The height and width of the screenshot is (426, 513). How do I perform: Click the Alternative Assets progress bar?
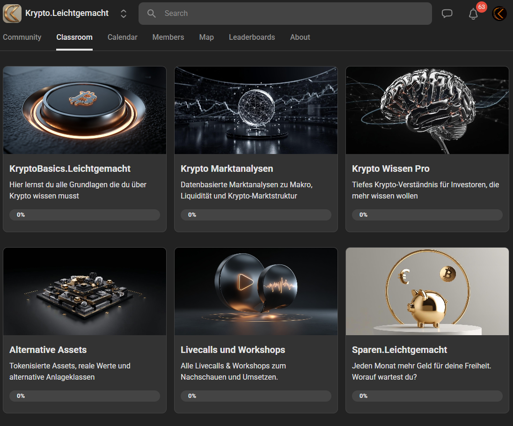tap(85, 396)
